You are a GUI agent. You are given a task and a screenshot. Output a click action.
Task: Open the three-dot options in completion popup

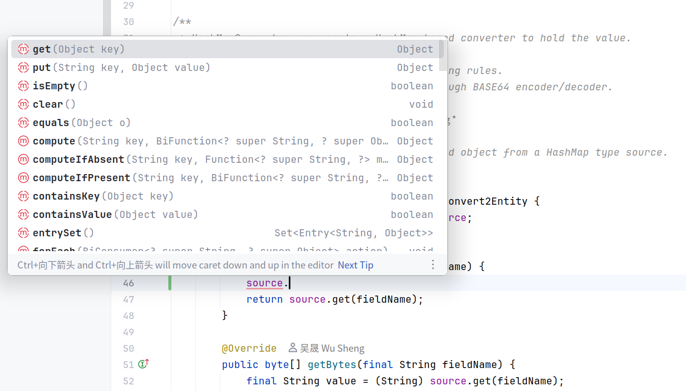coord(433,264)
